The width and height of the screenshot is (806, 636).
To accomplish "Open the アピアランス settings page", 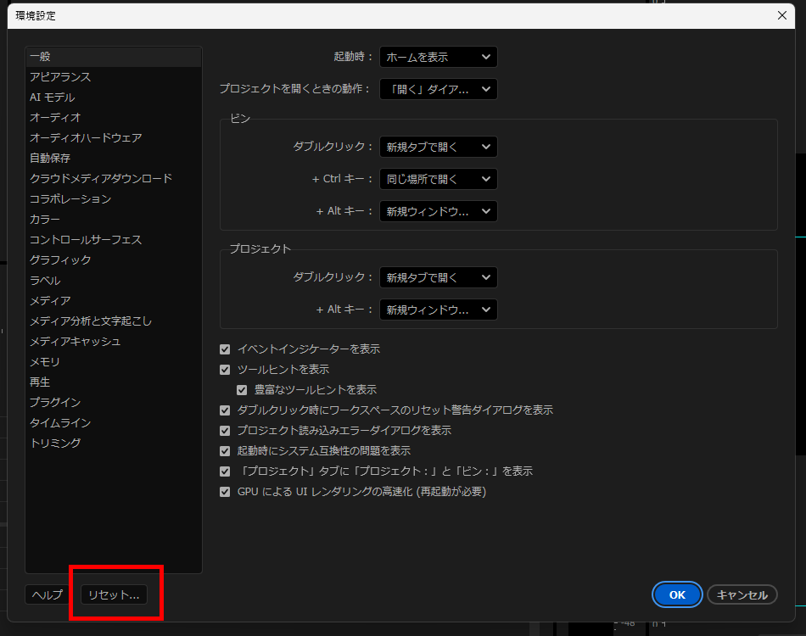I will point(56,76).
